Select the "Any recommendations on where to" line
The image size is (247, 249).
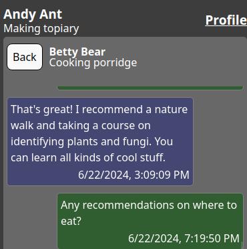[149, 205]
